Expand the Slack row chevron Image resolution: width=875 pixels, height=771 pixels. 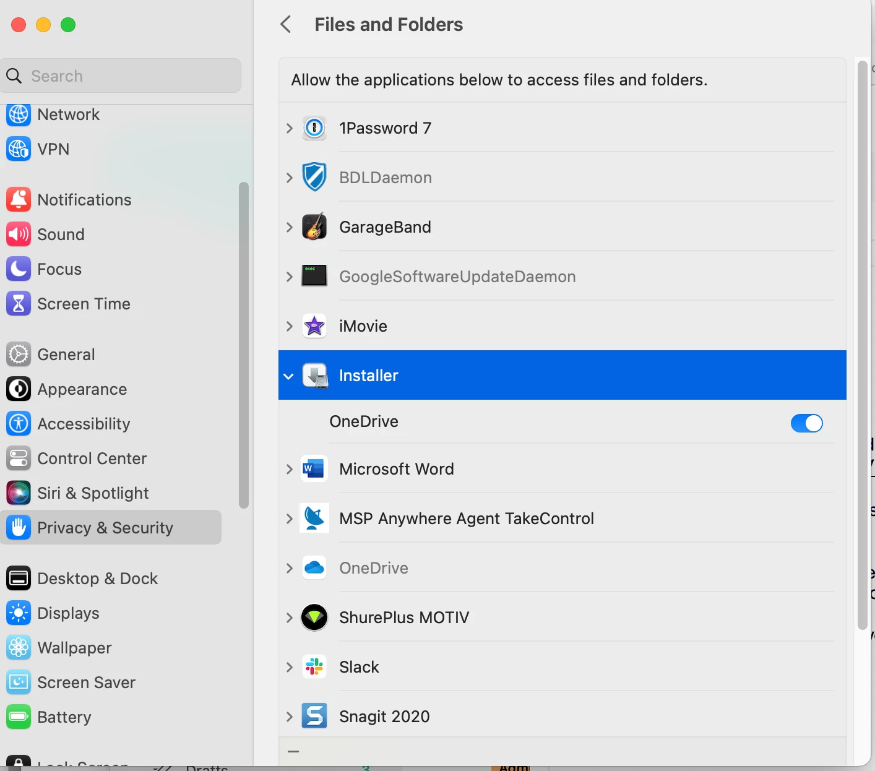click(x=289, y=667)
